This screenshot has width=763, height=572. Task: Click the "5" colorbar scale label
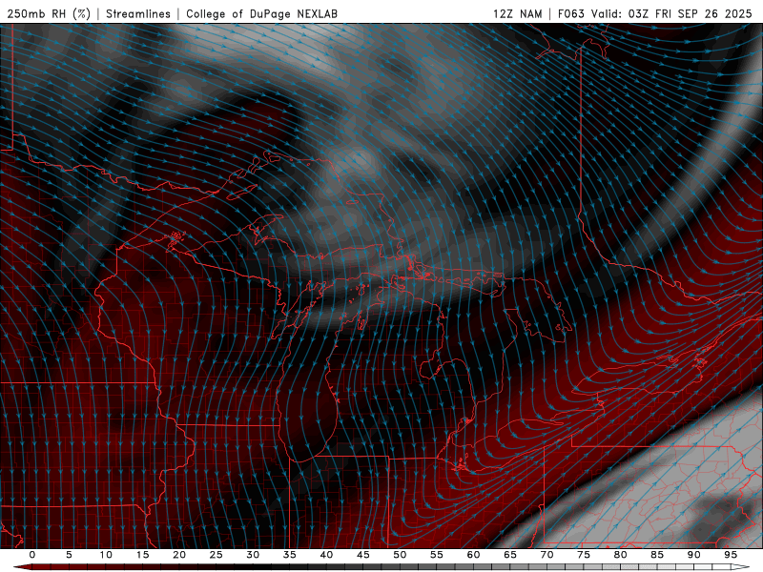coord(69,555)
